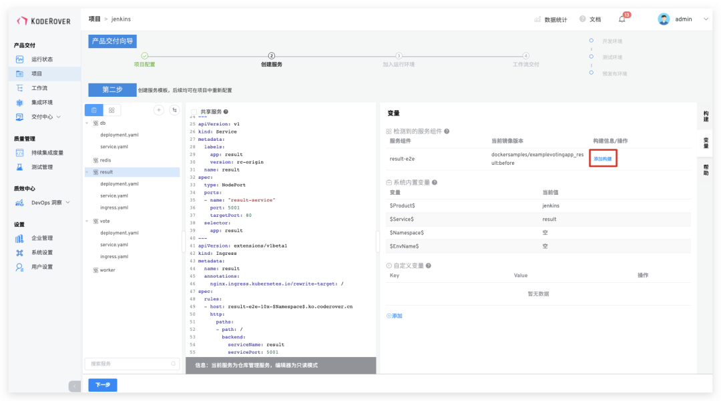Viewport: 721px width, 401px height.
Task: Open the 测试管理 flask icon
Action: (x=19, y=167)
